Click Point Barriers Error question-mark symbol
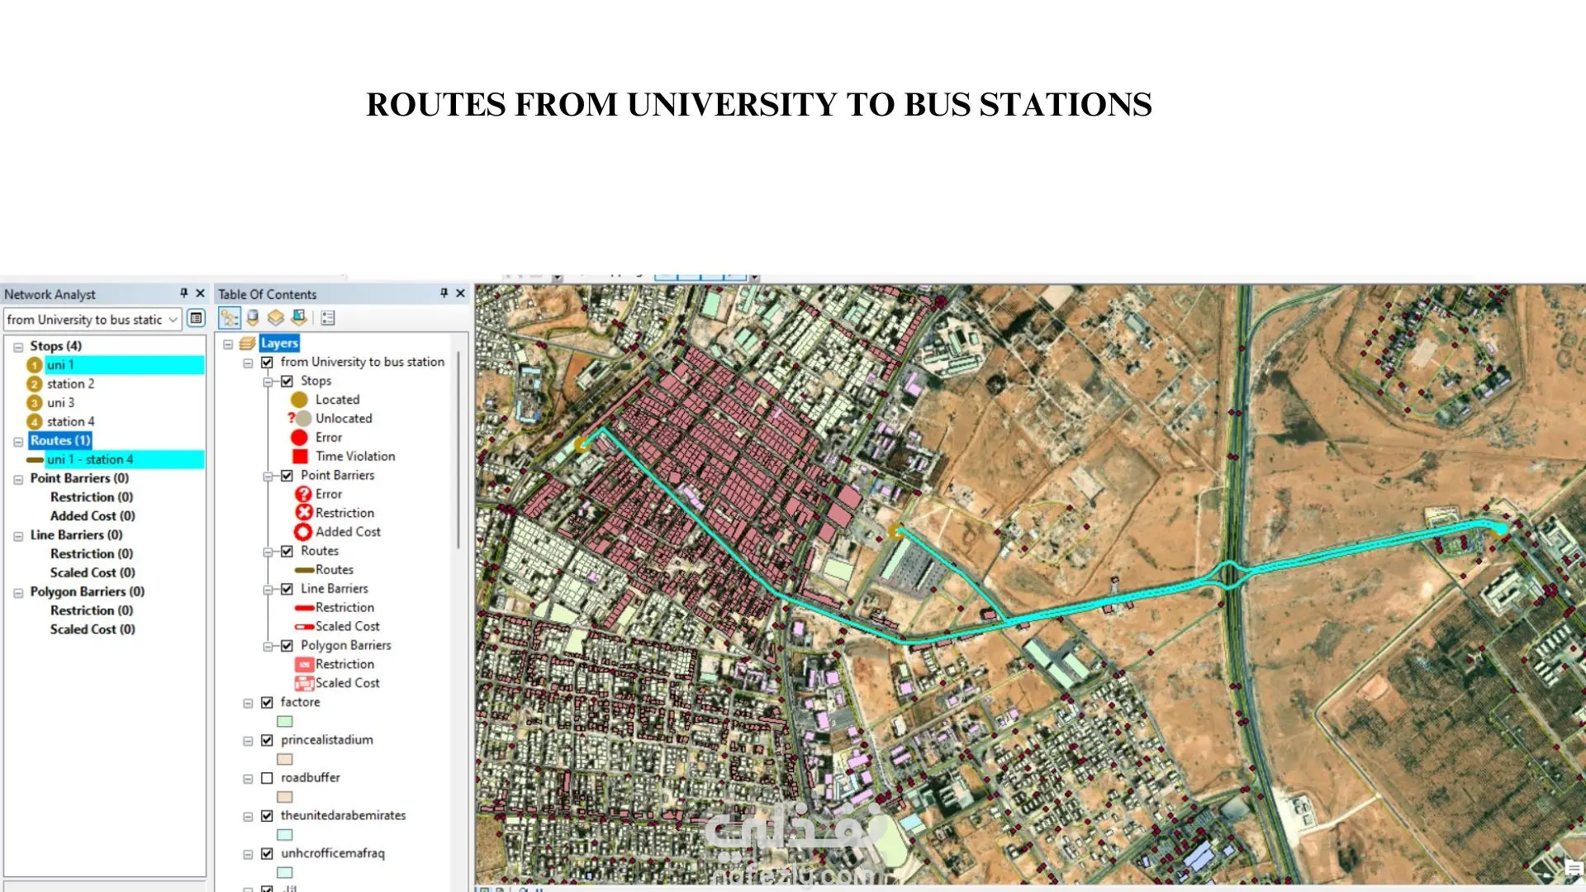1586x892 pixels. point(303,495)
